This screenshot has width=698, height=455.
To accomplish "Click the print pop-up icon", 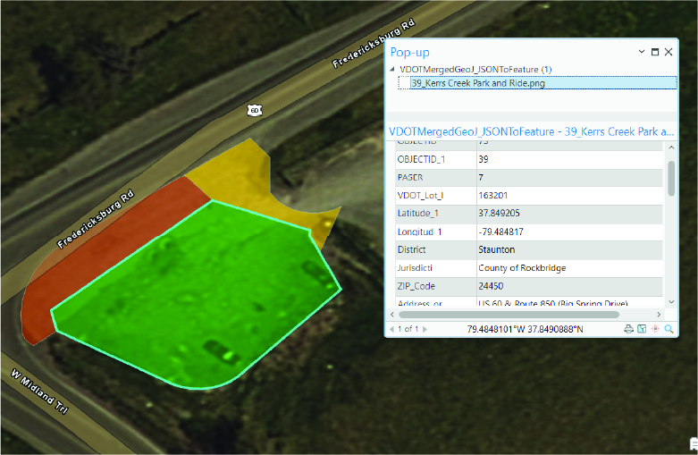I will click(628, 329).
